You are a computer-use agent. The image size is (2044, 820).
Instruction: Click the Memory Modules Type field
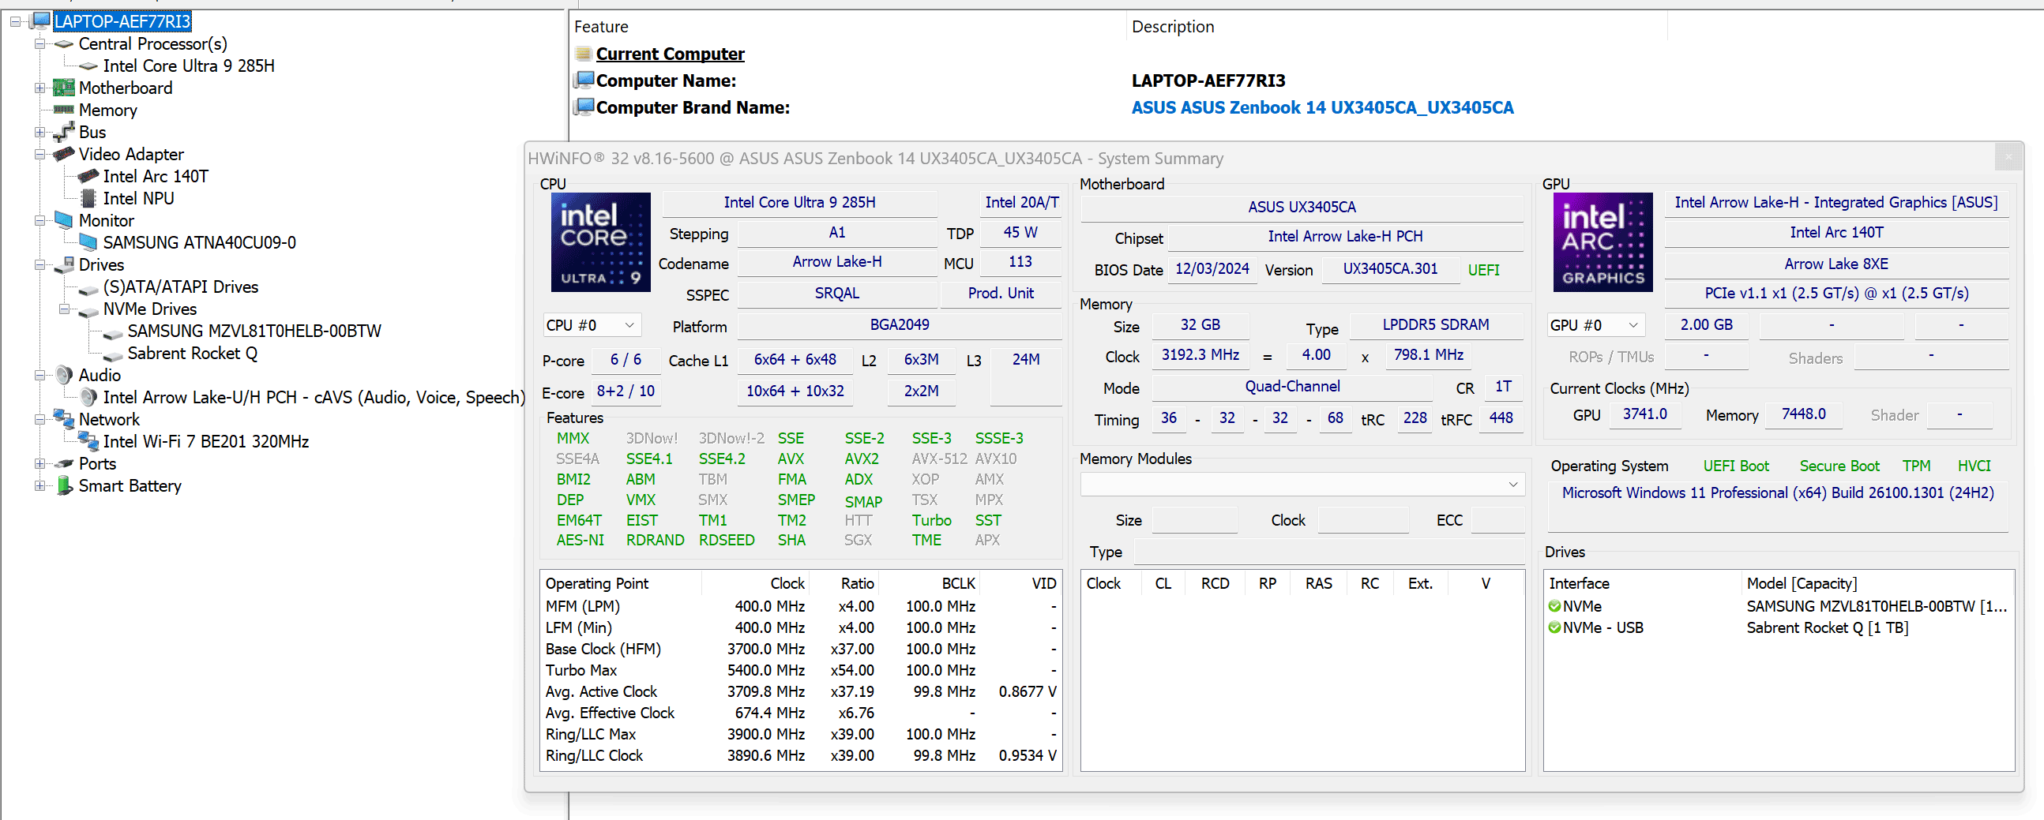pyautogui.click(x=1328, y=552)
